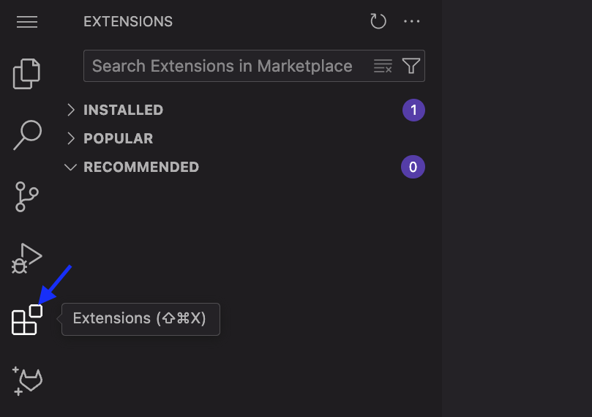Open the Search view magnifier icon
This screenshot has width=592, height=417.
(x=27, y=134)
